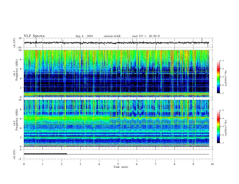Click the "ch.3(V)" axis label
This screenshot has height=184, width=239.
[14, 154]
